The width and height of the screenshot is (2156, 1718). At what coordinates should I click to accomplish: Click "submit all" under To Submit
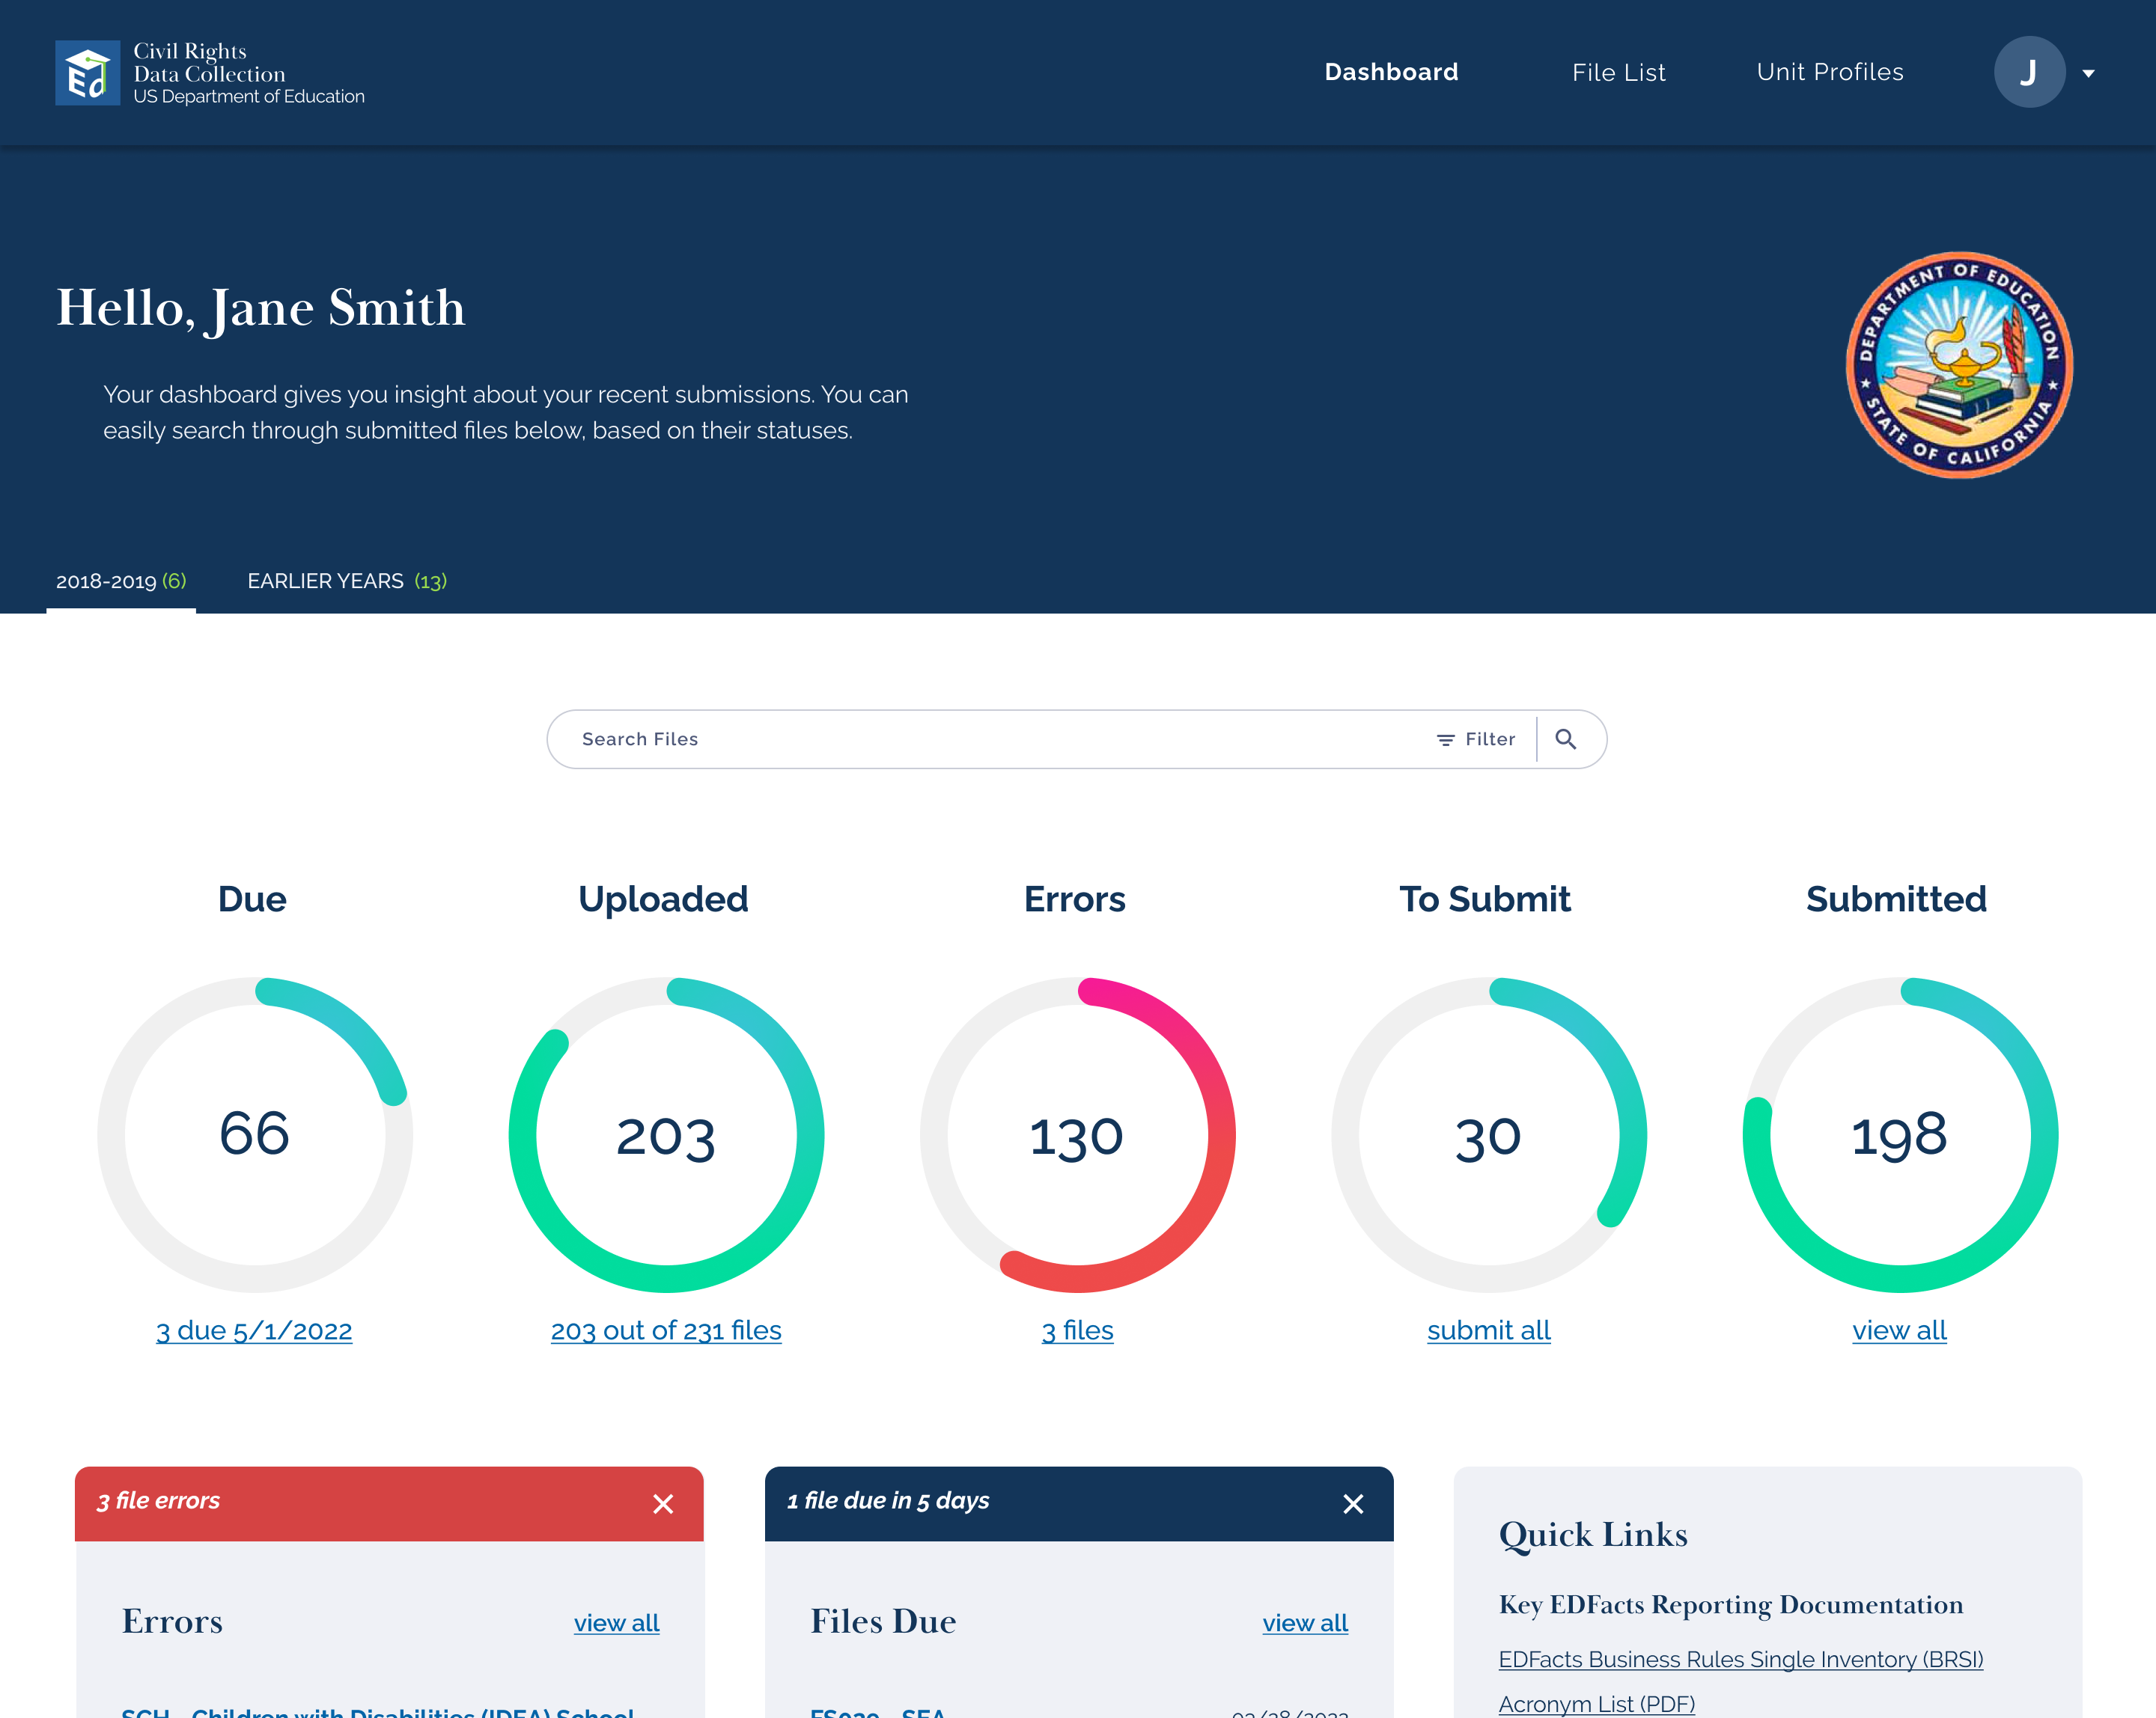[1488, 1330]
